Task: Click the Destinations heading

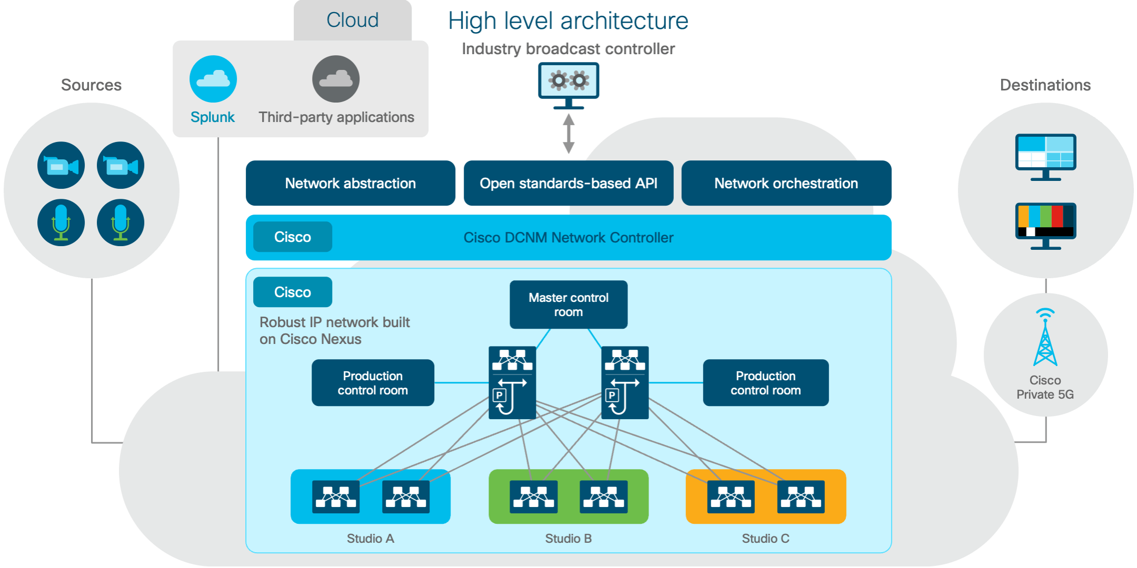Action: click(1045, 85)
